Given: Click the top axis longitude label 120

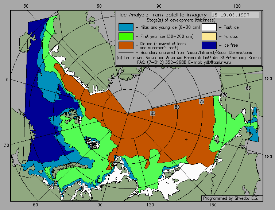Looking at the screenshot, I should [237, 6].
